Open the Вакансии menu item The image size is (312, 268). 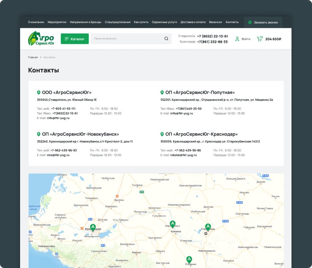pos(215,22)
